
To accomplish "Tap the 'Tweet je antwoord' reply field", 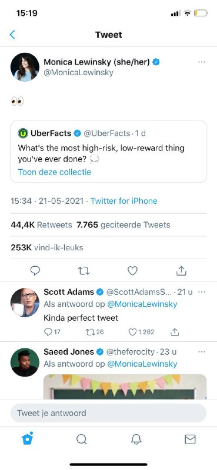I will click(x=108, y=413).
